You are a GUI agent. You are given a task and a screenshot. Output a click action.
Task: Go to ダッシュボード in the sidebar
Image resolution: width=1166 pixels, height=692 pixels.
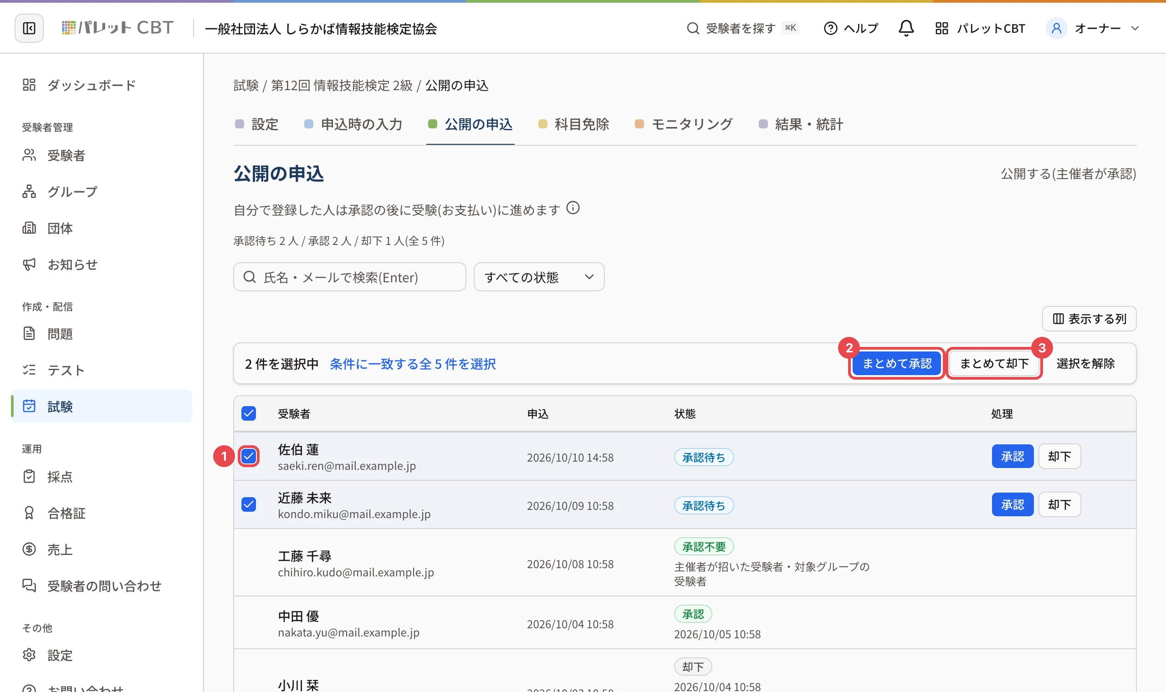pyautogui.click(x=102, y=85)
